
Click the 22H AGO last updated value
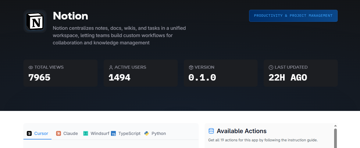coord(288,77)
